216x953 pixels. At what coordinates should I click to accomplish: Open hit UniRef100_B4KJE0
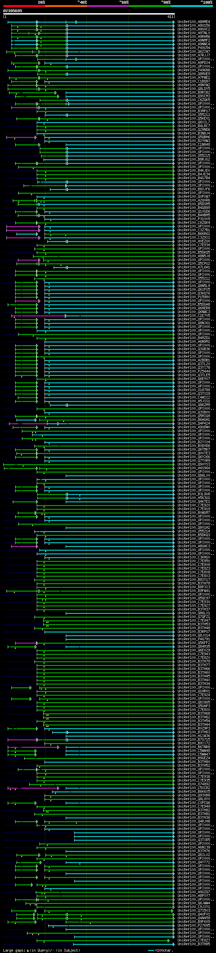pyautogui.click(x=194, y=170)
